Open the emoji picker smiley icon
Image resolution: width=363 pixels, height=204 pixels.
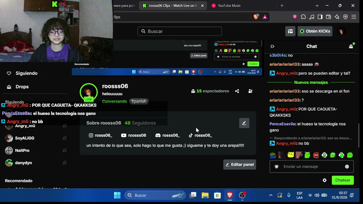(347, 167)
